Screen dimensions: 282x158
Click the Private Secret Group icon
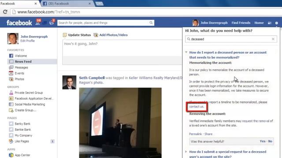click(11, 93)
